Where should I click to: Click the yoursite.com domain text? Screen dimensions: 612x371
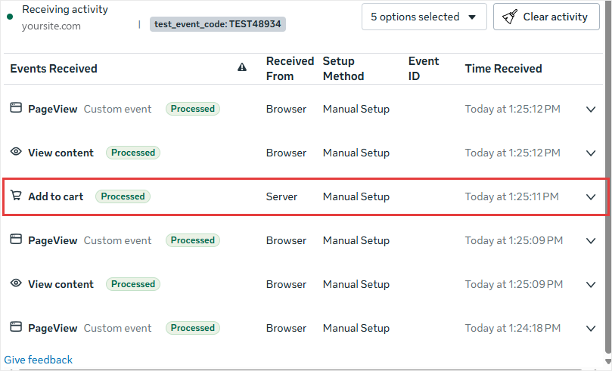[x=51, y=26]
